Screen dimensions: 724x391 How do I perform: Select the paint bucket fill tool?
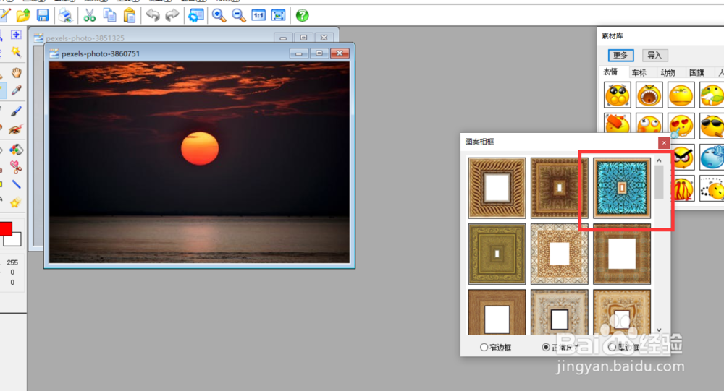pyautogui.click(x=16, y=150)
